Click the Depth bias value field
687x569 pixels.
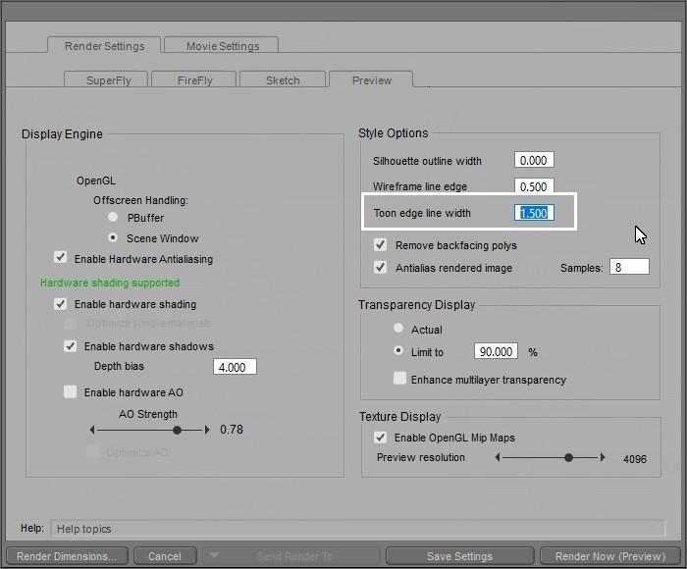click(x=235, y=367)
